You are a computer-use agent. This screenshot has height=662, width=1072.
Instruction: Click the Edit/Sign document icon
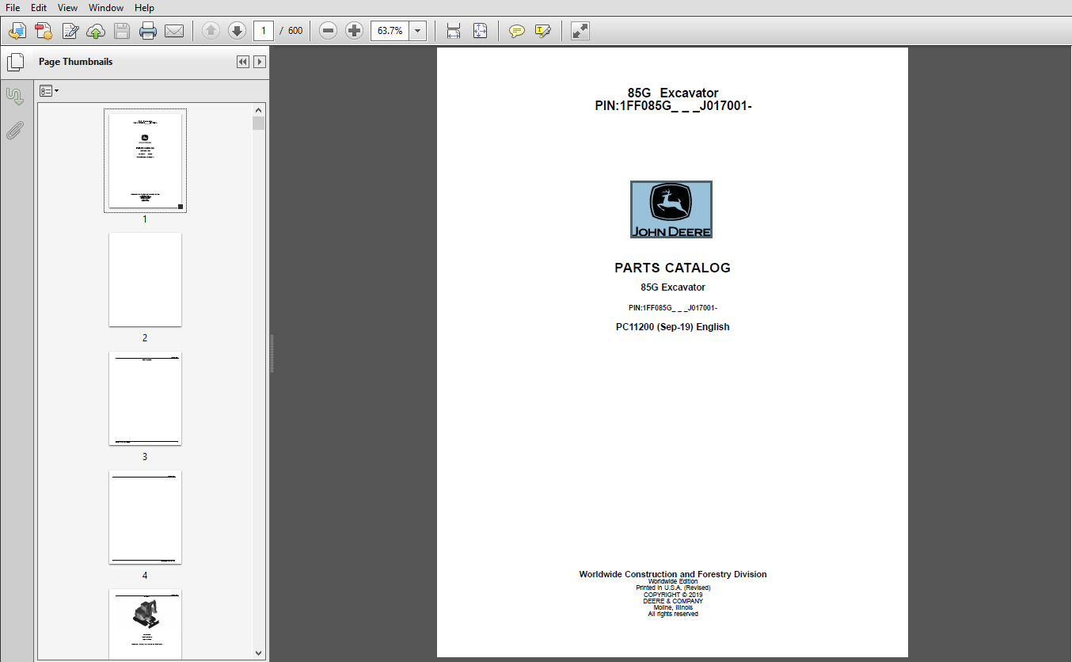[x=70, y=31]
